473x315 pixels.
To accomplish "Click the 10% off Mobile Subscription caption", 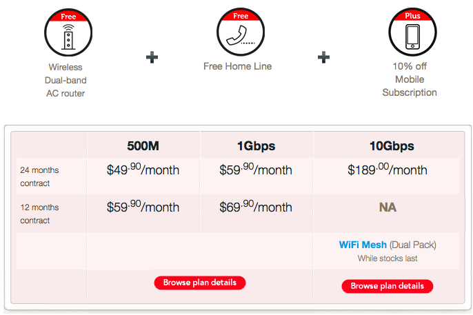I will (410, 80).
